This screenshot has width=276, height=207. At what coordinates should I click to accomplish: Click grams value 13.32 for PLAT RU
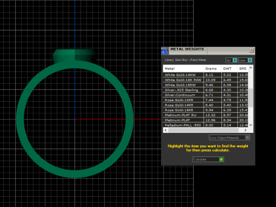coord(210,115)
